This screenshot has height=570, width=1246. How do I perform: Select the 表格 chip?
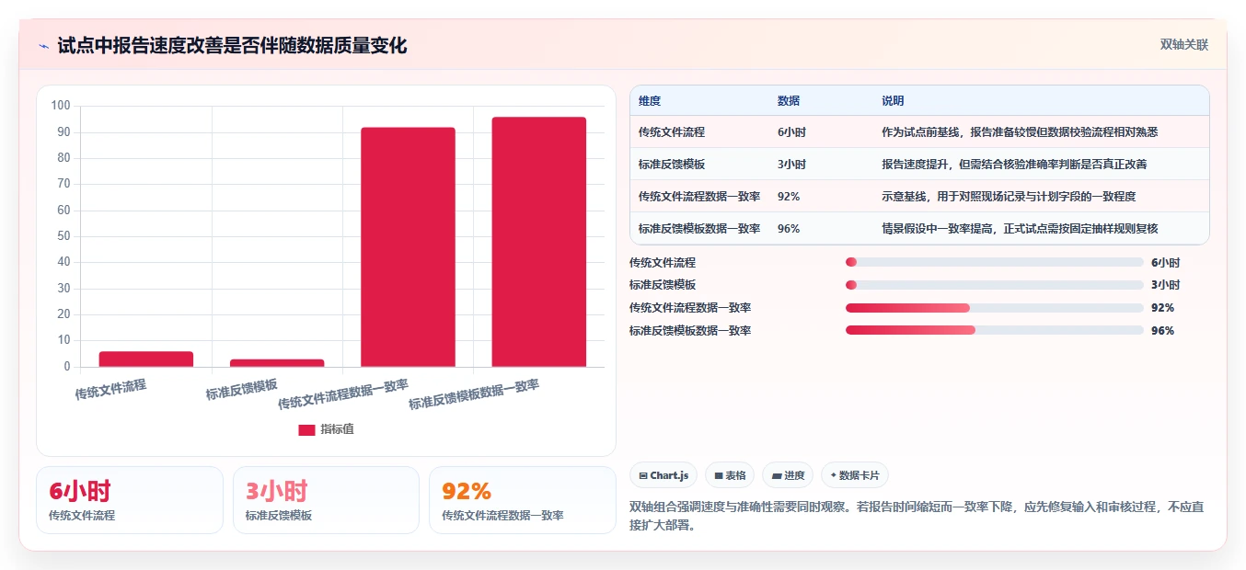click(730, 475)
